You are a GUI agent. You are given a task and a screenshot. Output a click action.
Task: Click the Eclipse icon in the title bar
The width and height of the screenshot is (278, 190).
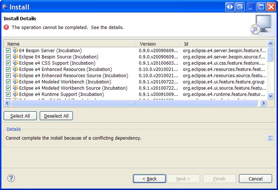(5, 7)
